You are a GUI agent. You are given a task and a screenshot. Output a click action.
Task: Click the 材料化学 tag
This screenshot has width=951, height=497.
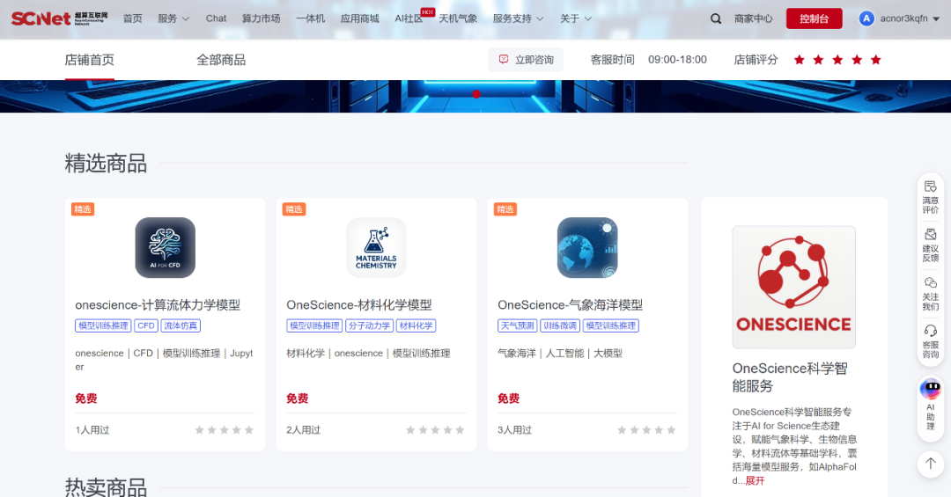416,325
